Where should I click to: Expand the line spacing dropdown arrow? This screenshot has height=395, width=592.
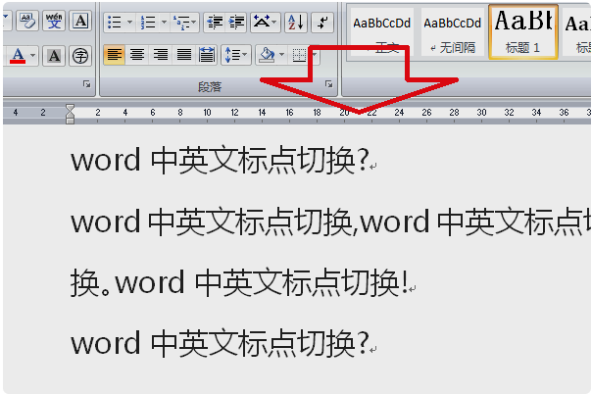coord(245,55)
